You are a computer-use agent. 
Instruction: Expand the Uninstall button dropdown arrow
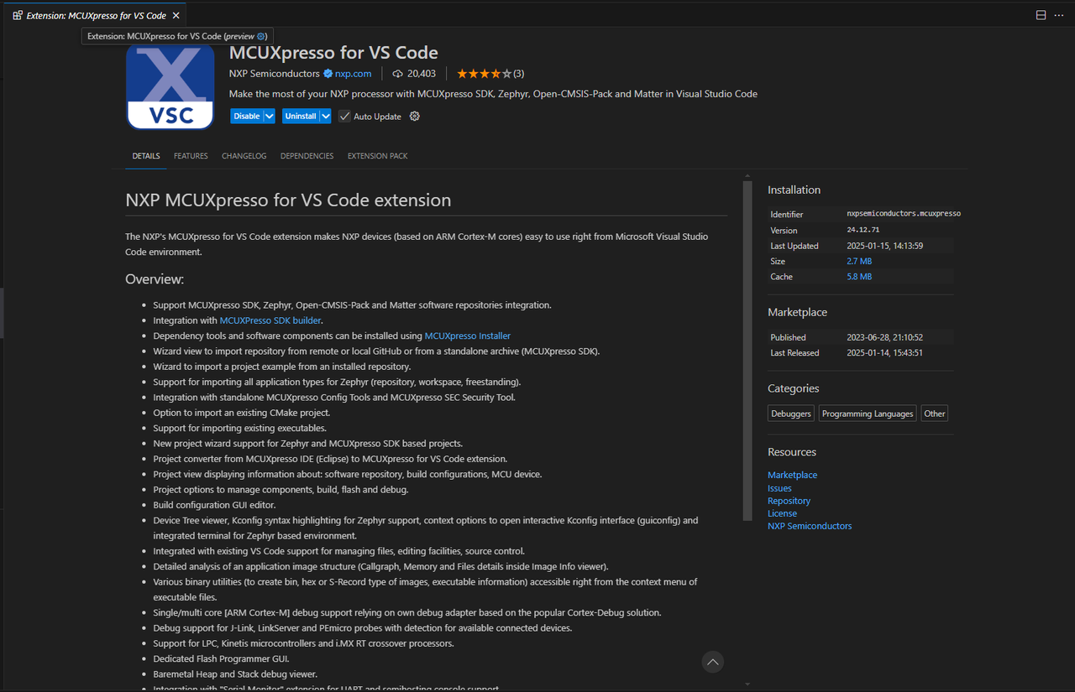tap(325, 117)
